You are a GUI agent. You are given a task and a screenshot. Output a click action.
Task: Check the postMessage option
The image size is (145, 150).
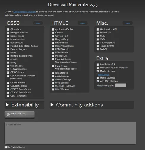tap(53, 76)
